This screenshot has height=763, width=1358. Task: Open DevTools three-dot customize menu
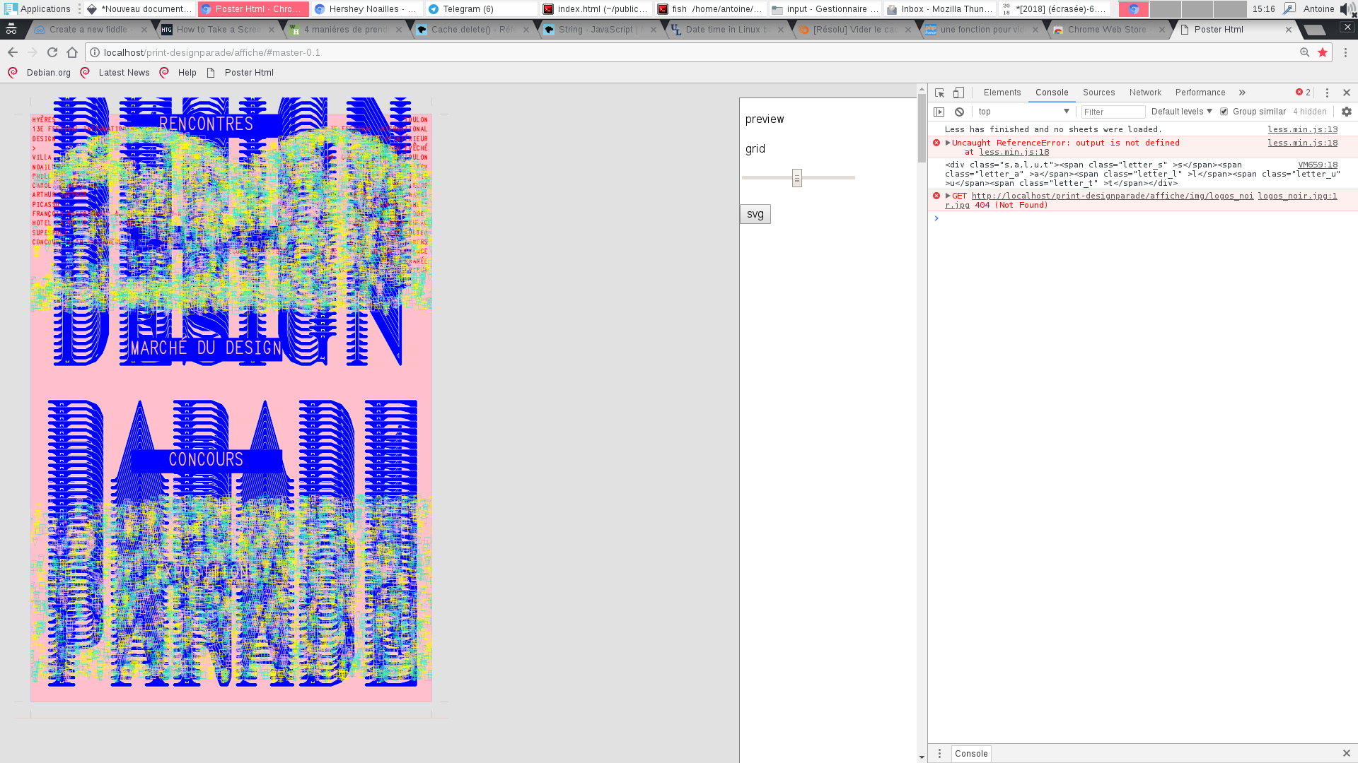[x=1327, y=93]
